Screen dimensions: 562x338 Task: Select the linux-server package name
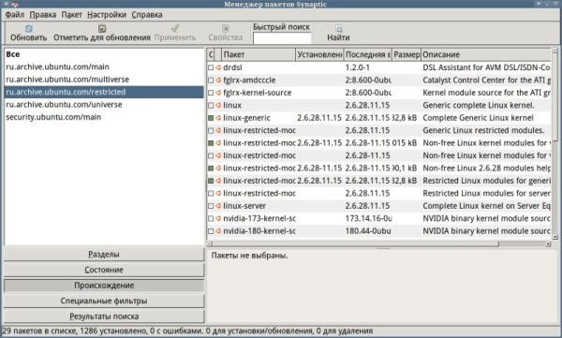[244, 206]
